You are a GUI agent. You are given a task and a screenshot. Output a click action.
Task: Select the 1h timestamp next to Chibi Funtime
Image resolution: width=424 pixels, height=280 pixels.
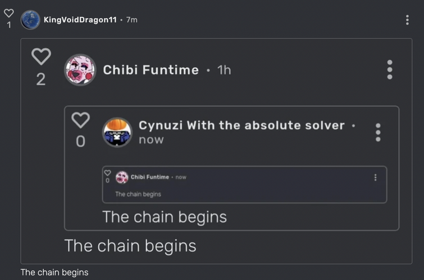pyautogui.click(x=224, y=70)
